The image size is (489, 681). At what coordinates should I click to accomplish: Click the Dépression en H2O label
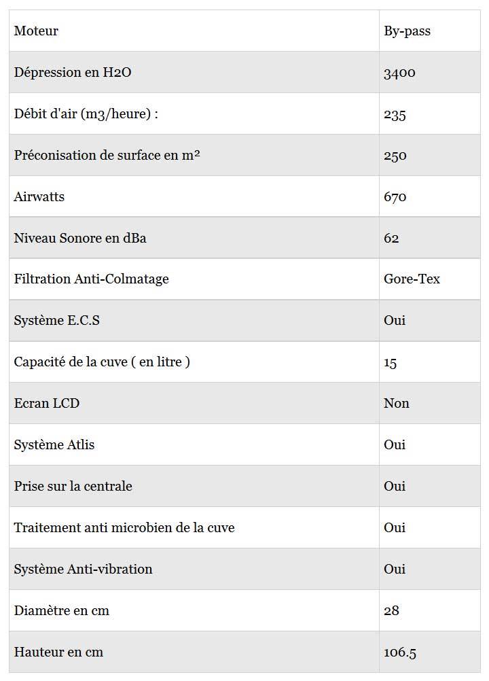(73, 73)
